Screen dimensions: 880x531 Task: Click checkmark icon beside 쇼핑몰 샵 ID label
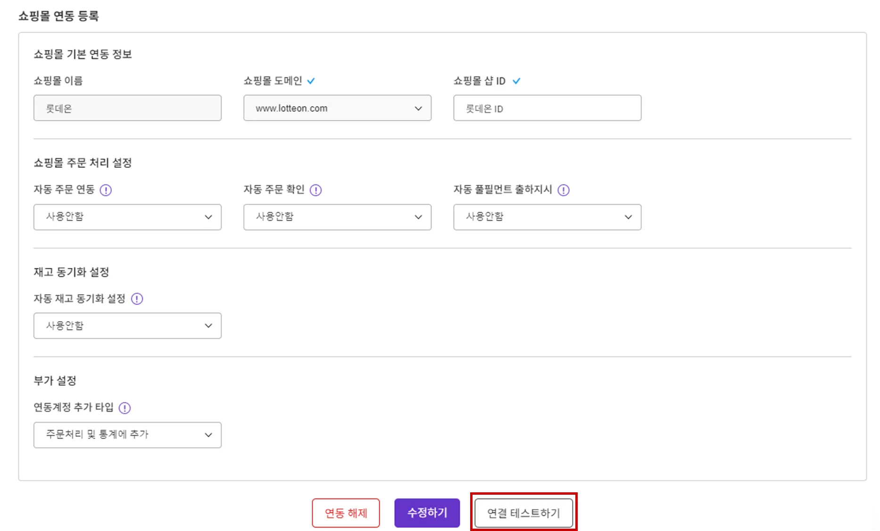pos(516,81)
